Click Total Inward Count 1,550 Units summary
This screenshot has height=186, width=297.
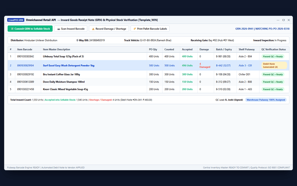coord(27,100)
